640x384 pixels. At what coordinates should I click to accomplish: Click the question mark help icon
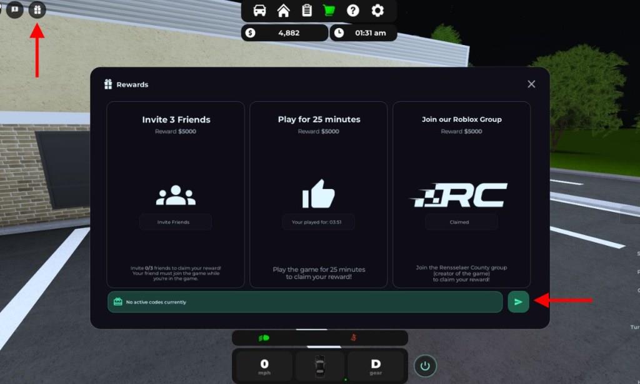pyautogui.click(x=353, y=11)
